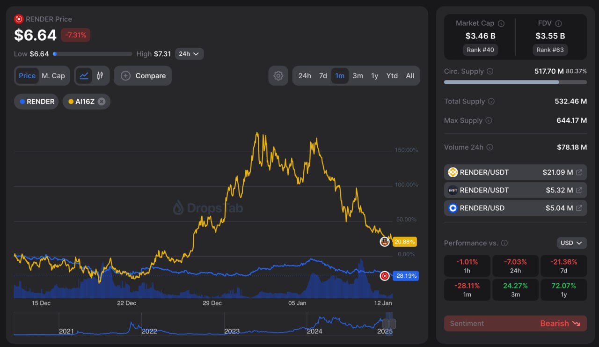
Task: Toggle the RENDER series chip
Action: 37,102
